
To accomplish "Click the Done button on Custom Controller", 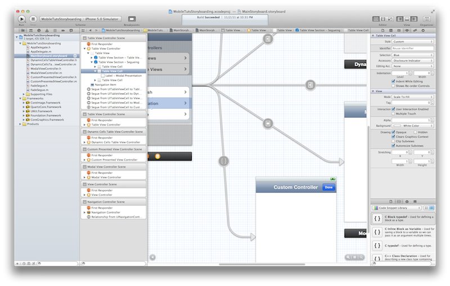I will click(329, 187).
